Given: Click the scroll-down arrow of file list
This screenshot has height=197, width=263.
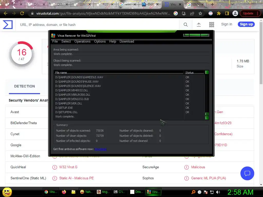Looking at the screenshot, I should [207, 118].
